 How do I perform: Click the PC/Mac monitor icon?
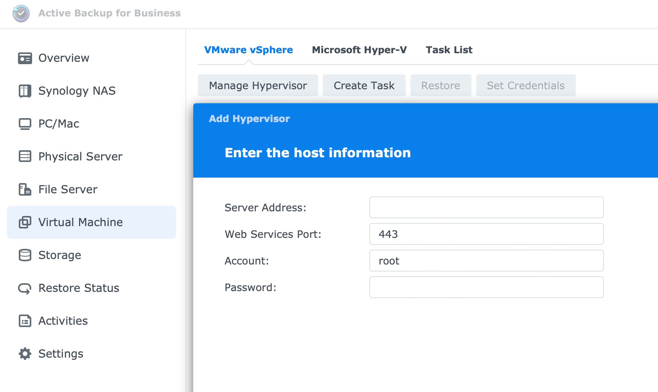click(x=25, y=124)
